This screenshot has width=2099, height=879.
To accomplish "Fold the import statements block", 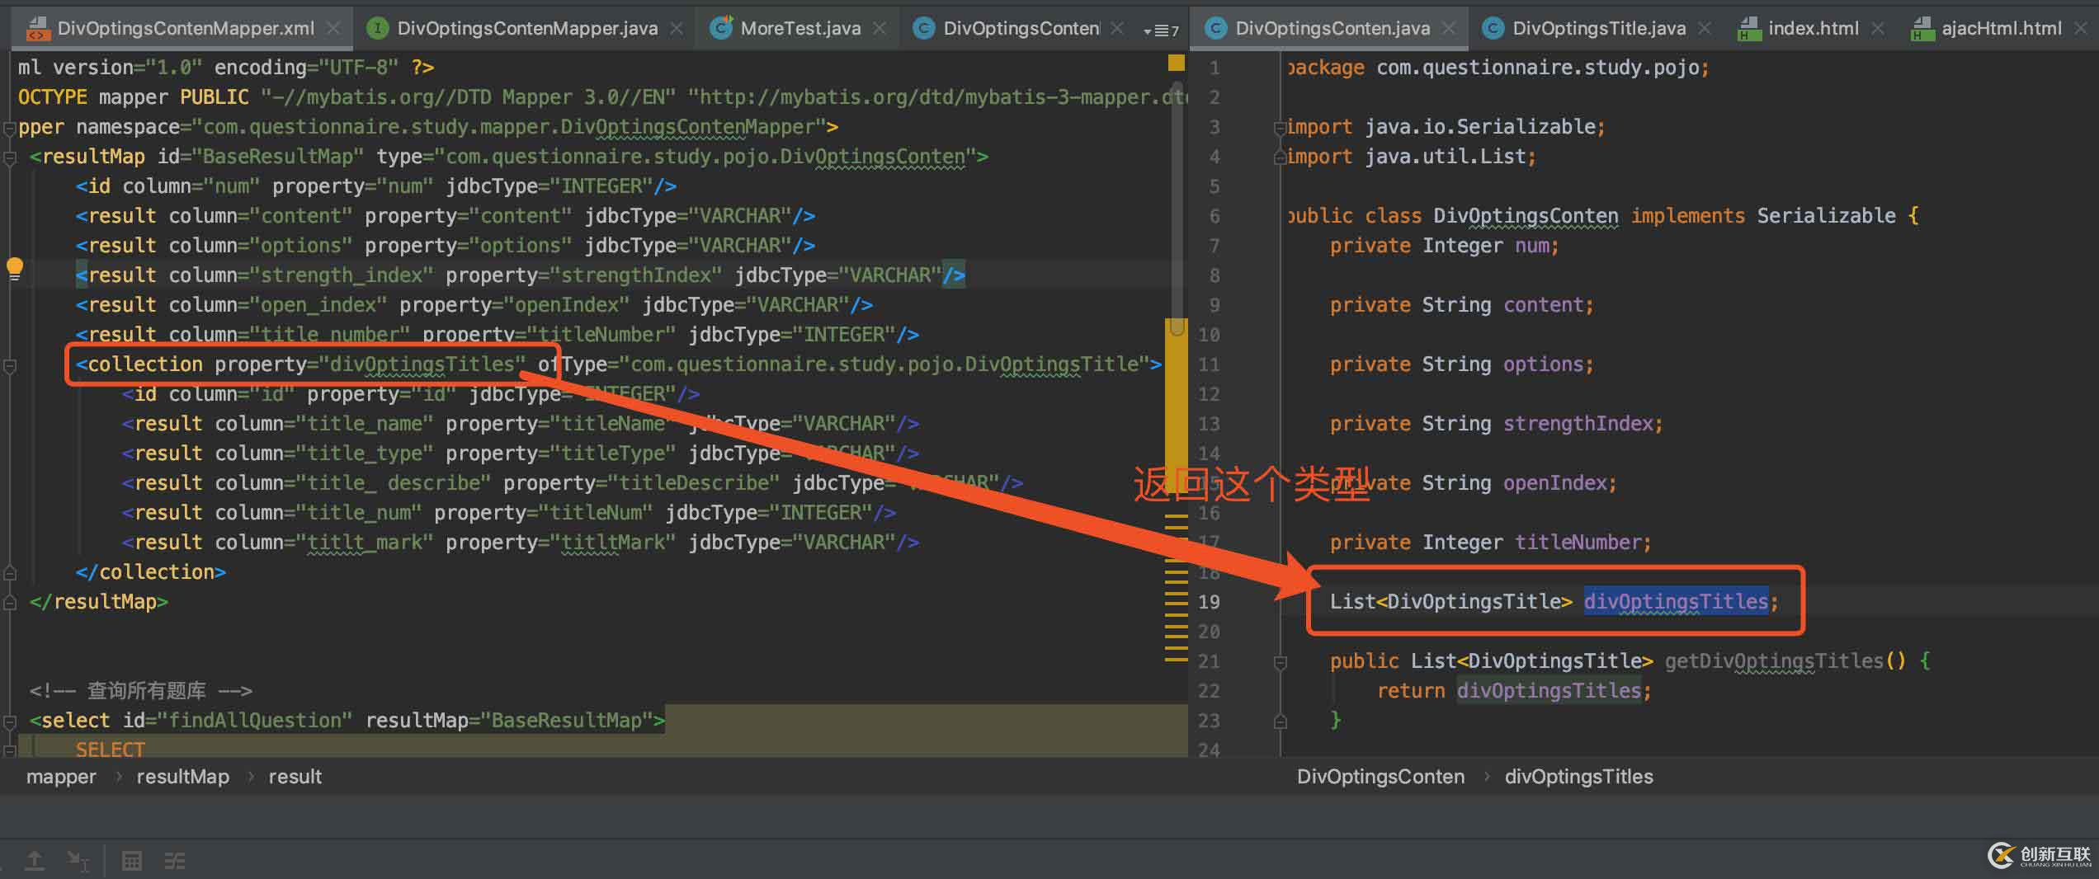I will pos(1280,128).
